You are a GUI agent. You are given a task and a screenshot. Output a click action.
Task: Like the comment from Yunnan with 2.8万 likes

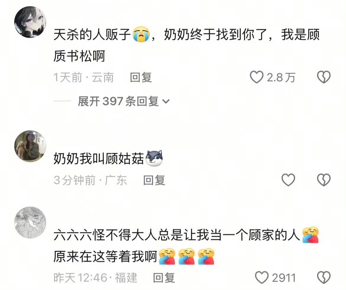click(257, 77)
